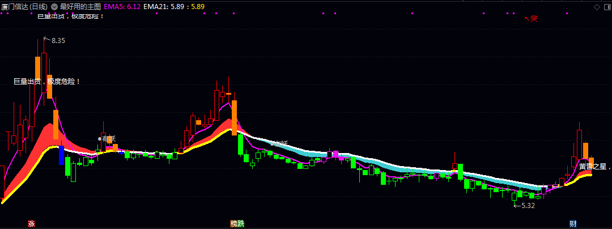The width and height of the screenshot is (612, 229).
Task: Click the 黄金之星 signal label
Action: point(592,167)
